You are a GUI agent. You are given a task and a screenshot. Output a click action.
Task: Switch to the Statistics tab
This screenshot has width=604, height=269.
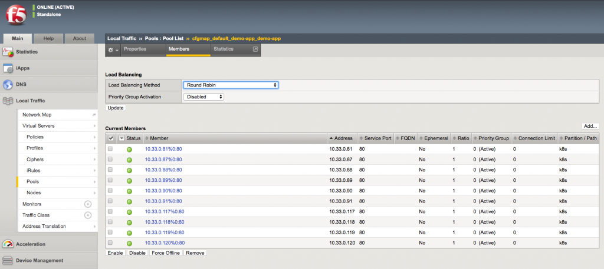point(224,49)
